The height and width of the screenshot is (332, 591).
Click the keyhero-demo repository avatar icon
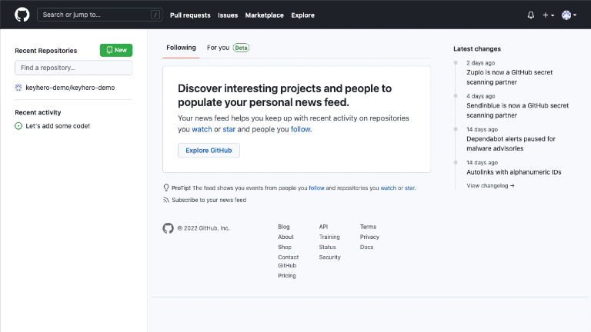pos(18,88)
